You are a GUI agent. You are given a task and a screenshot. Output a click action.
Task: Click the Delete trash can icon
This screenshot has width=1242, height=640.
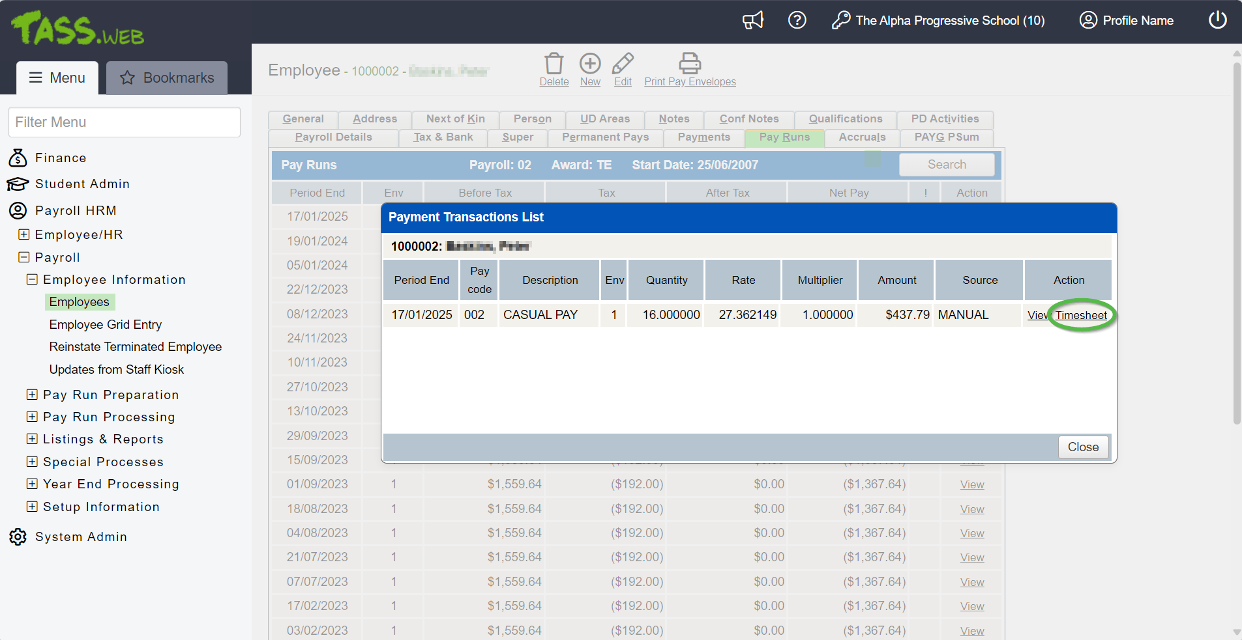(x=554, y=64)
